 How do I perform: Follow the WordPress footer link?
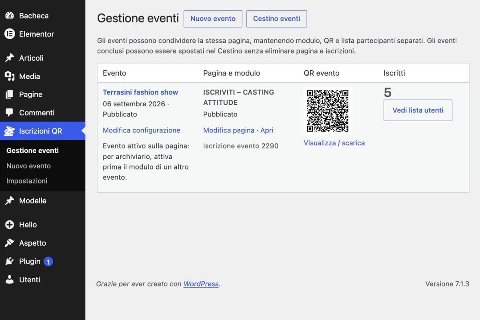[201, 284]
